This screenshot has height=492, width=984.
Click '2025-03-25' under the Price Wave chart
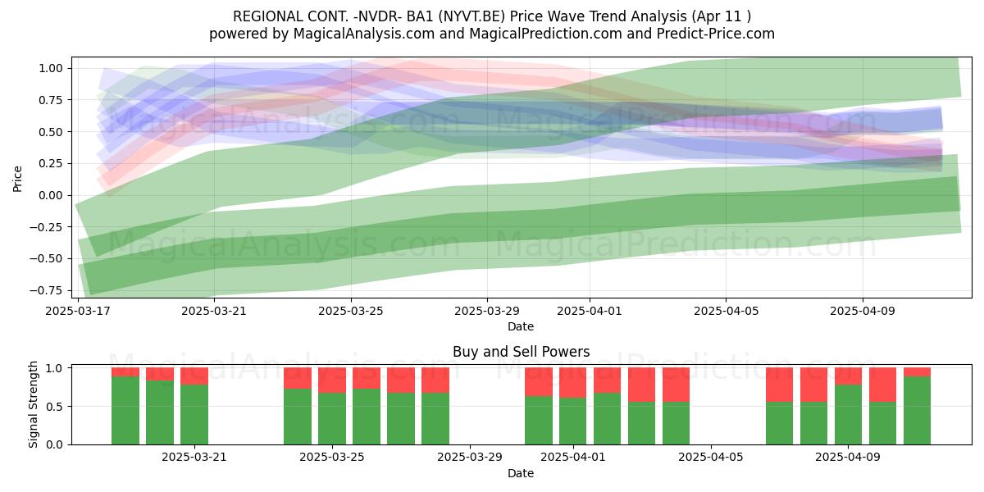(x=351, y=312)
